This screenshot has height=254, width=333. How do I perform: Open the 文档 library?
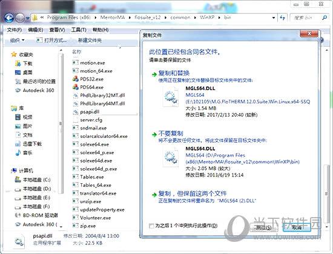point(24,135)
